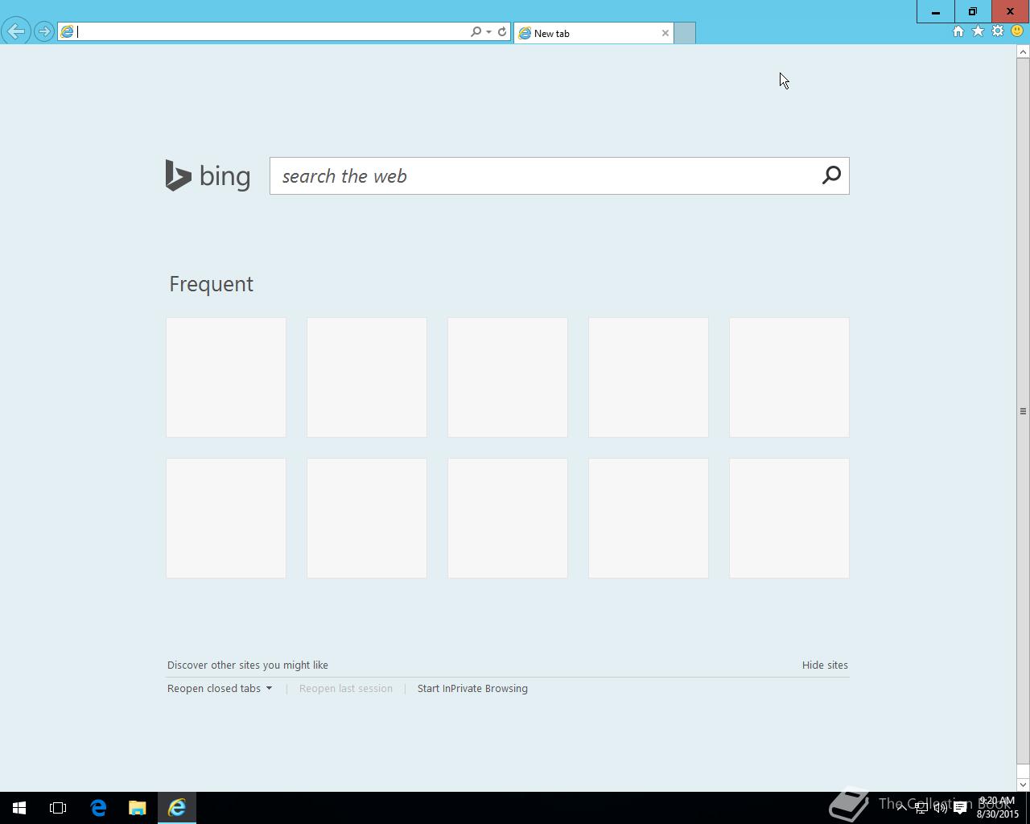
Task: Click the taskbar clock showing 9:20 AM
Action: click(x=998, y=808)
